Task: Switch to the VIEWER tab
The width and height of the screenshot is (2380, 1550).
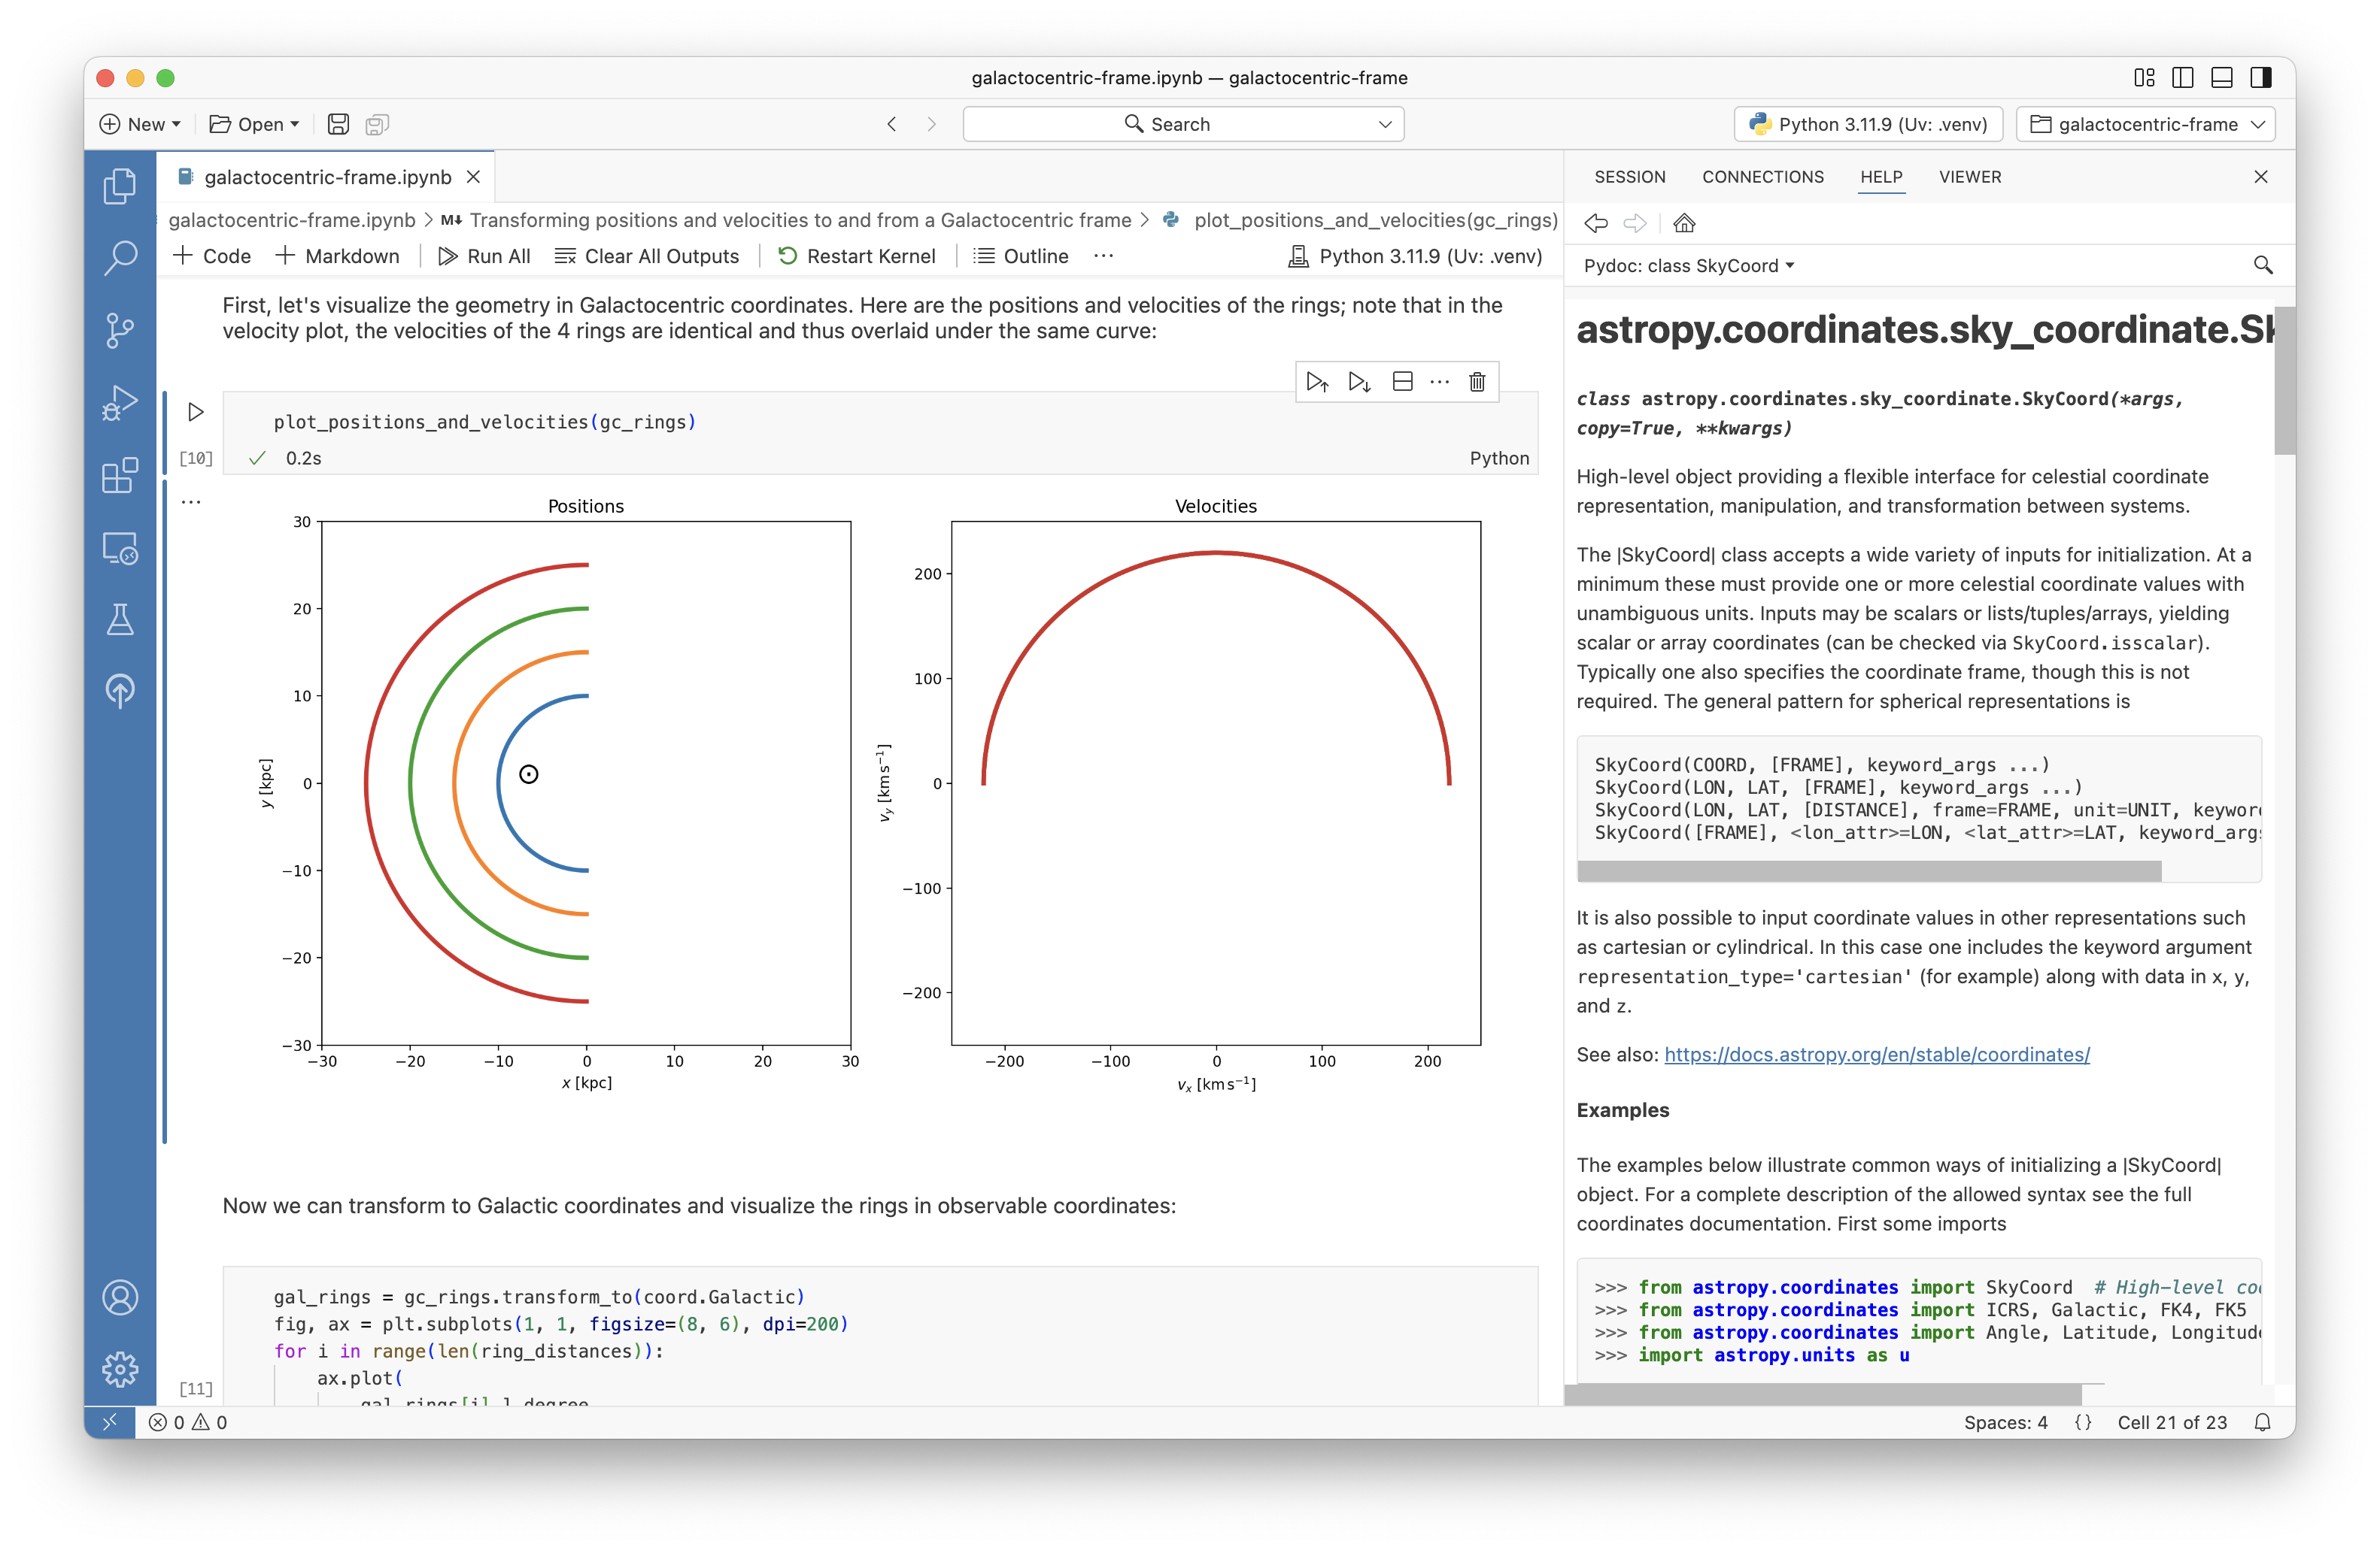Action: point(1970,177)
